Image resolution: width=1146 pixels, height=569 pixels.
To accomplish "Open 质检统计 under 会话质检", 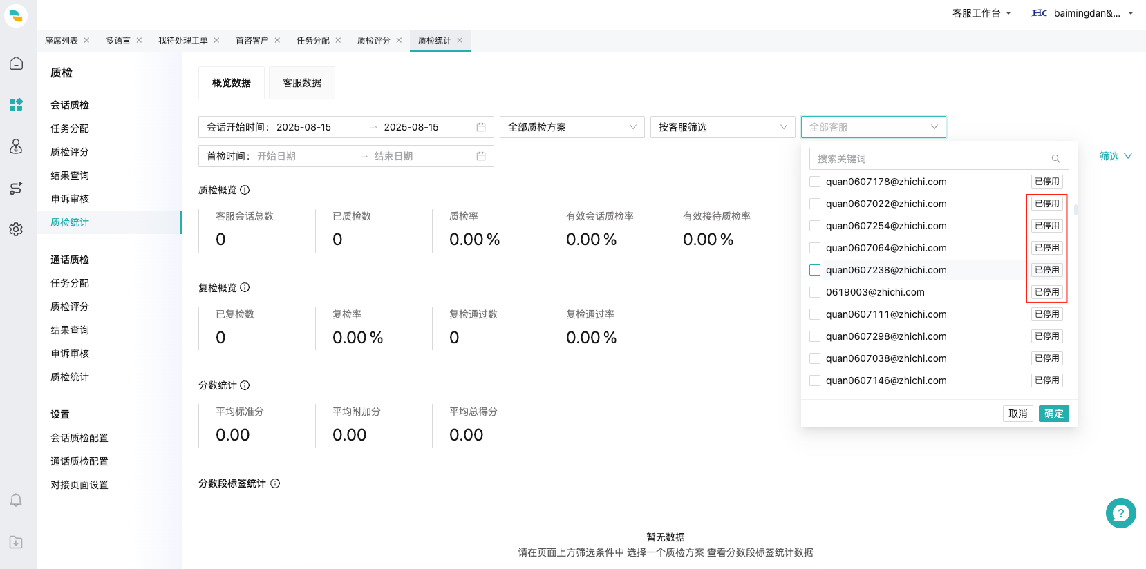I will pyautogui.click(x=109, y=222).
